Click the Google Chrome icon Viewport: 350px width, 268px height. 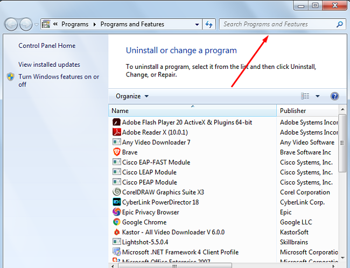click(116, 222)
